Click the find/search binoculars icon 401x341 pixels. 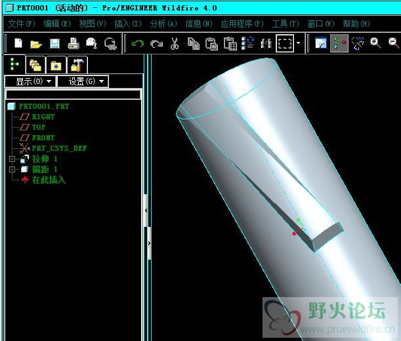[x=266, y=43]
